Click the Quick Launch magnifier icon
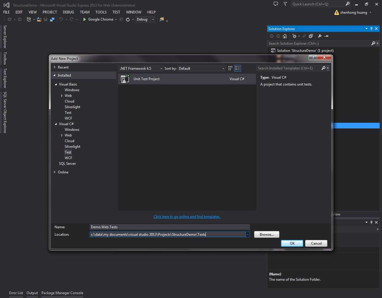 [347, 4]
